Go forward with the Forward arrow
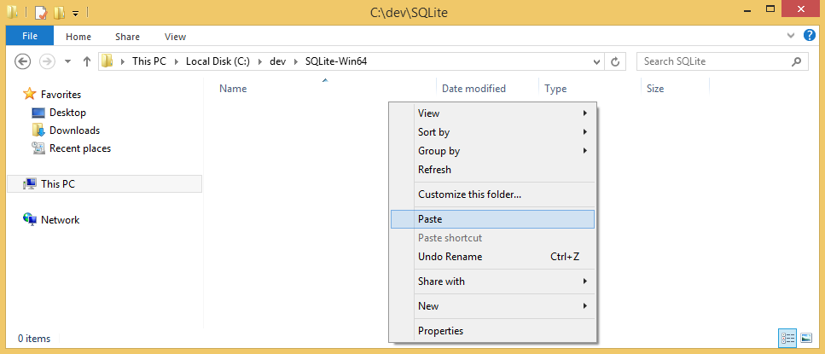 click(x=47, y=61)
